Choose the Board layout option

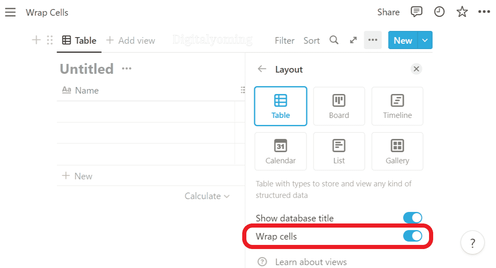click(x=339, y=106)
